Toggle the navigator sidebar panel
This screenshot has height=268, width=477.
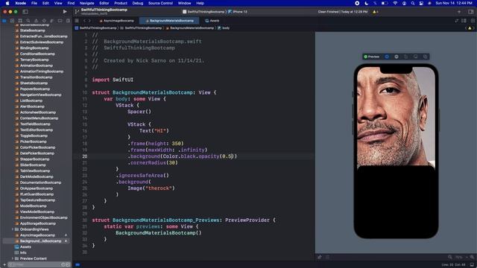click(x=25, y=12)
